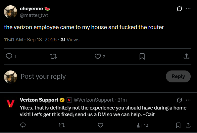The image size is (197, 133).
Task: Click Verizon's gold verified badge
Action: pos(62,100)
